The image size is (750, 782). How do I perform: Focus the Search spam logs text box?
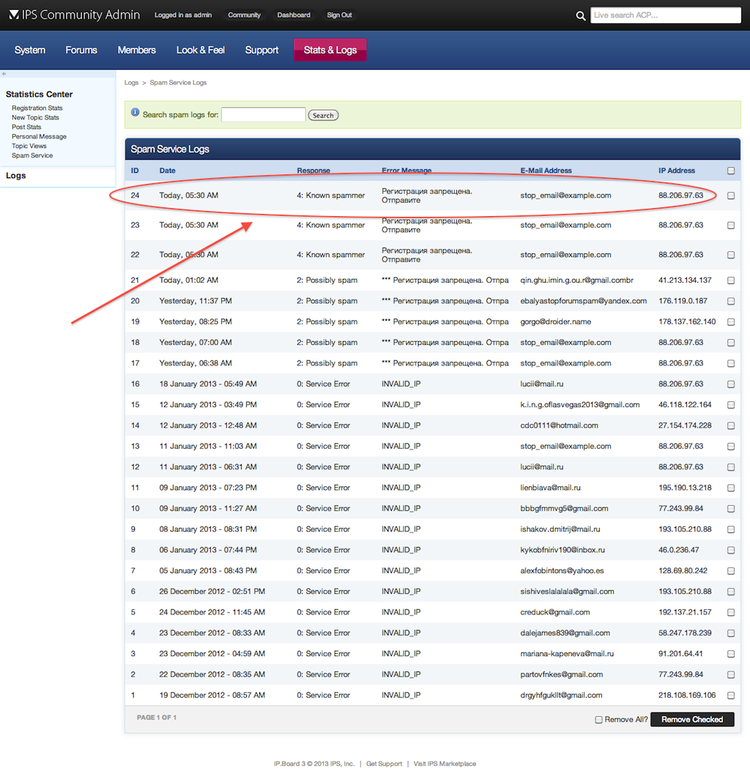tap(263, 115)
